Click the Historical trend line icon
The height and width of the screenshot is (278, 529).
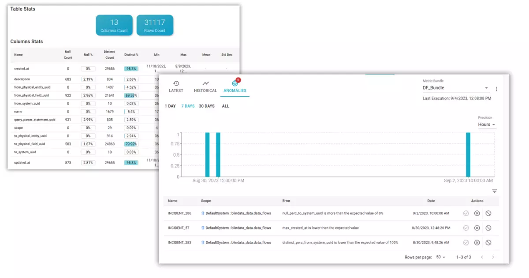pyautogui.click(x=205, y=83)
